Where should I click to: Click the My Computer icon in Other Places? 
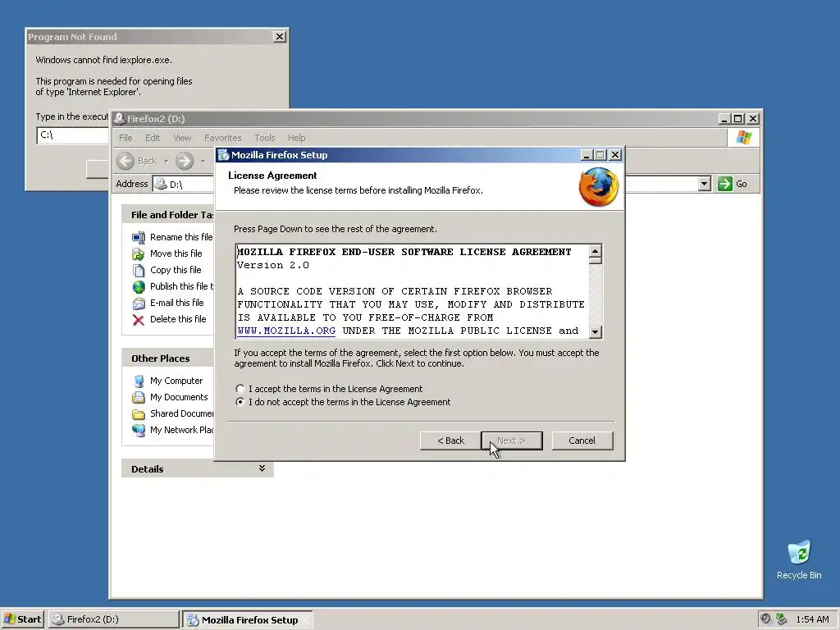[x=139, y=381]
